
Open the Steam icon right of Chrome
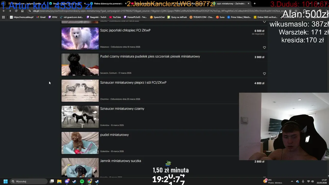[97, 181]
